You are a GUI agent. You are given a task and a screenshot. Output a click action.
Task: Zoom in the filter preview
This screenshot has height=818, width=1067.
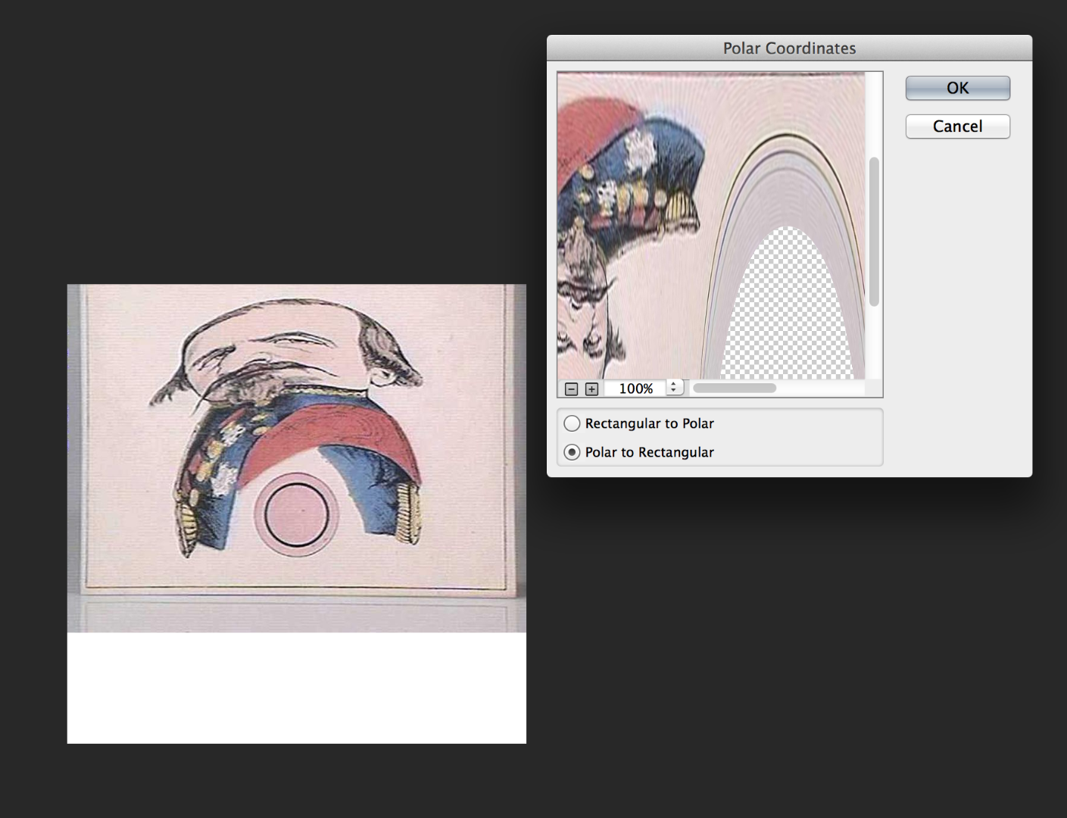[x=592, y=389]
